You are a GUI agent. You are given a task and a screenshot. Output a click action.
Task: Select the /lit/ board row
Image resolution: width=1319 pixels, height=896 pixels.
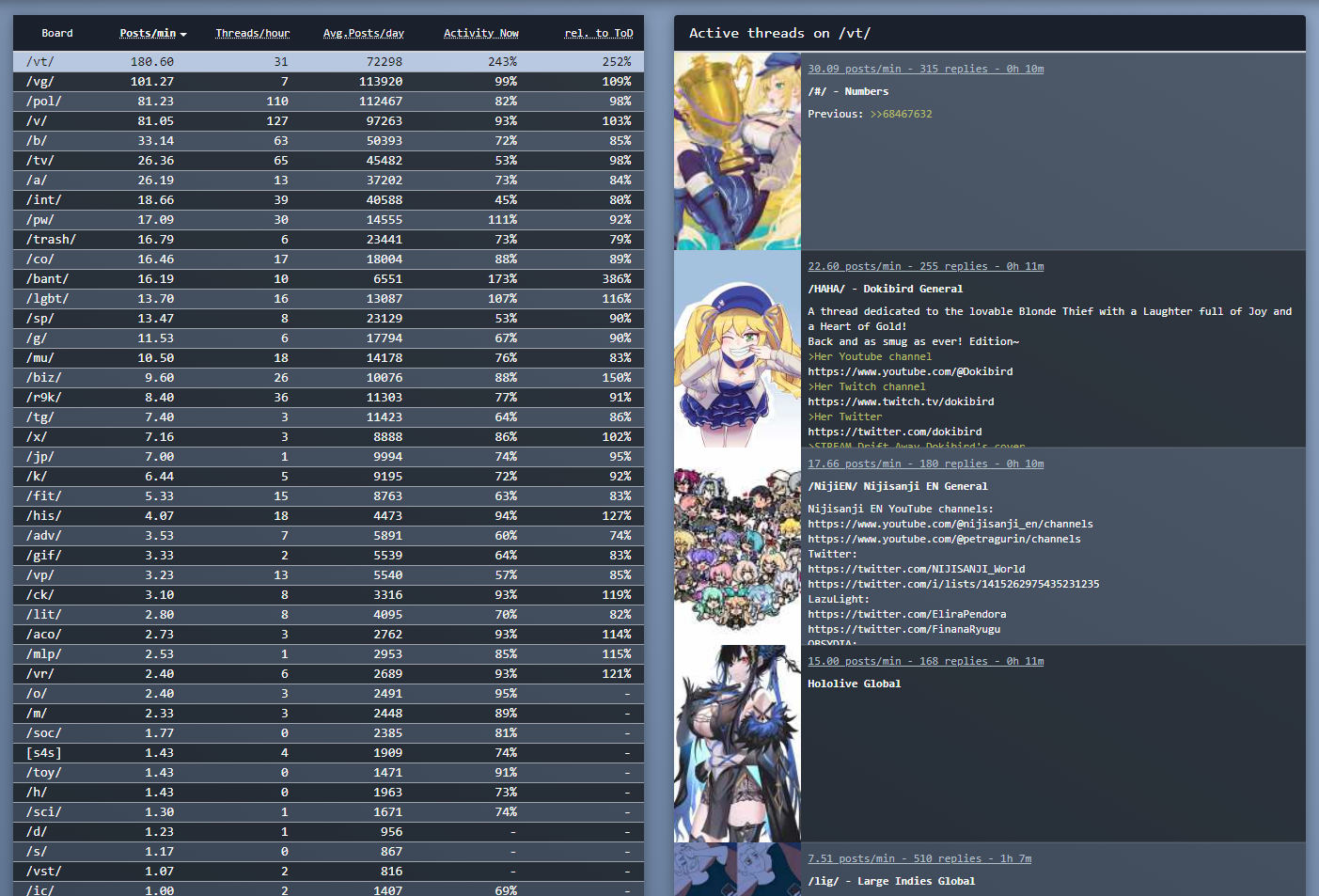(328, 615)
